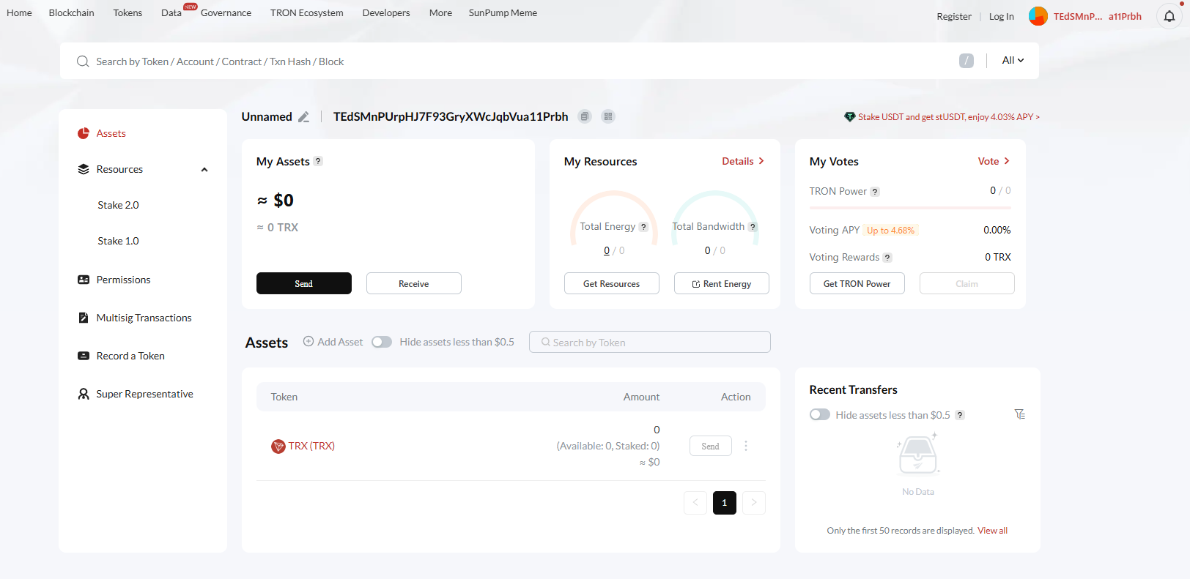1190x579 pixels.
Task: Click the Super Representative person icon
Action: click(x=84, y=394)
